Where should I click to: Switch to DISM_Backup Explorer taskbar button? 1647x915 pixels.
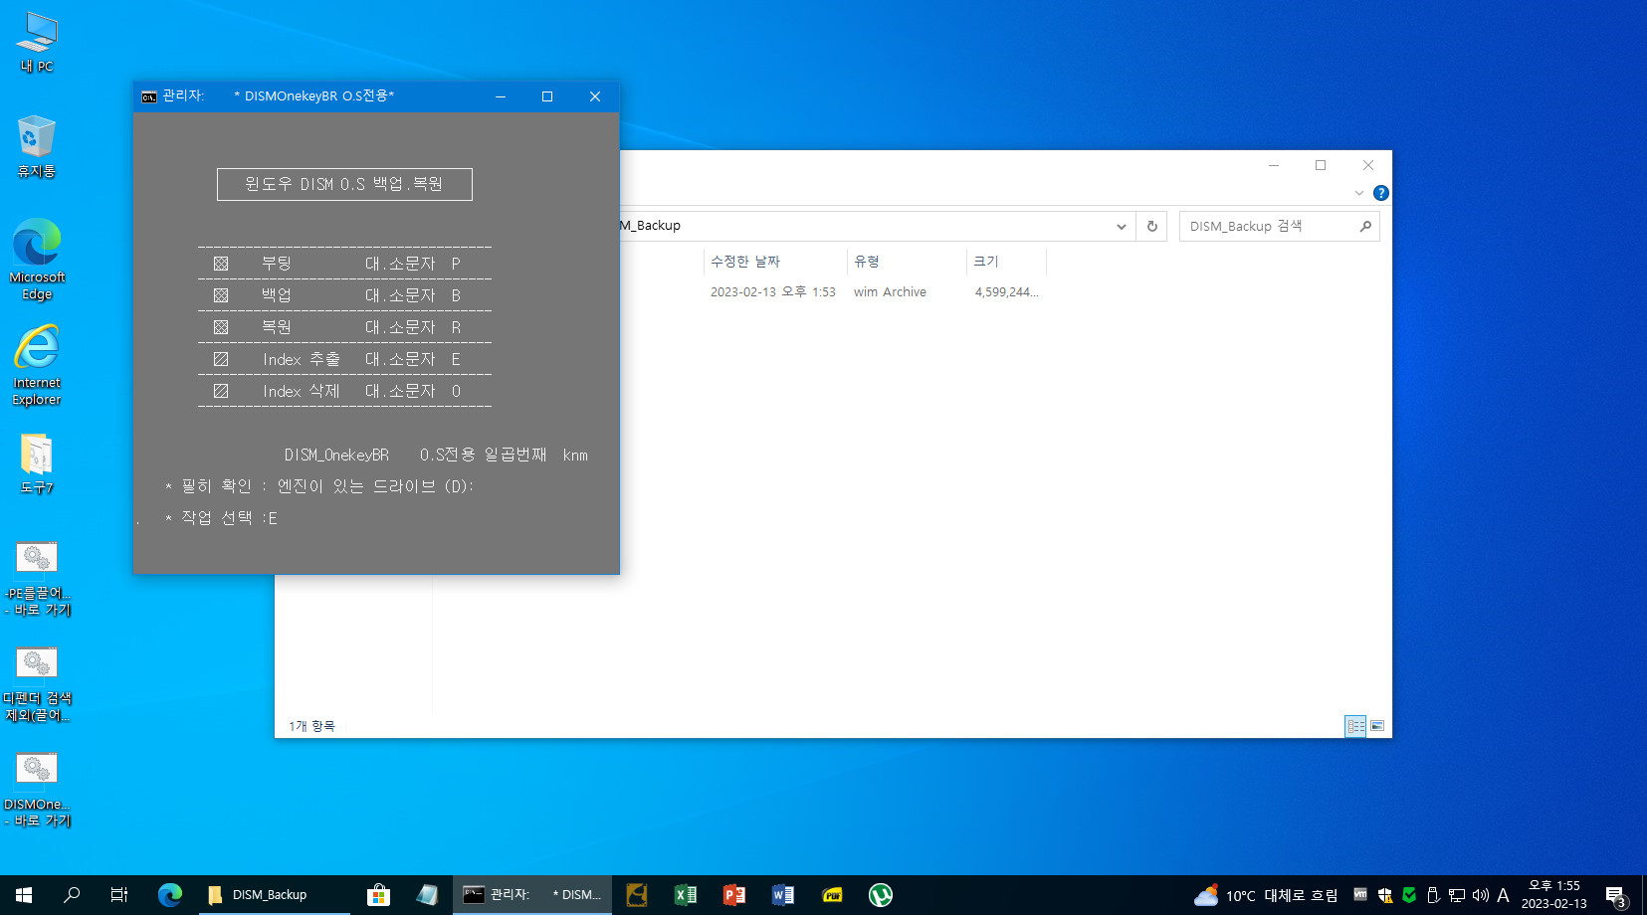click(273, 895)
